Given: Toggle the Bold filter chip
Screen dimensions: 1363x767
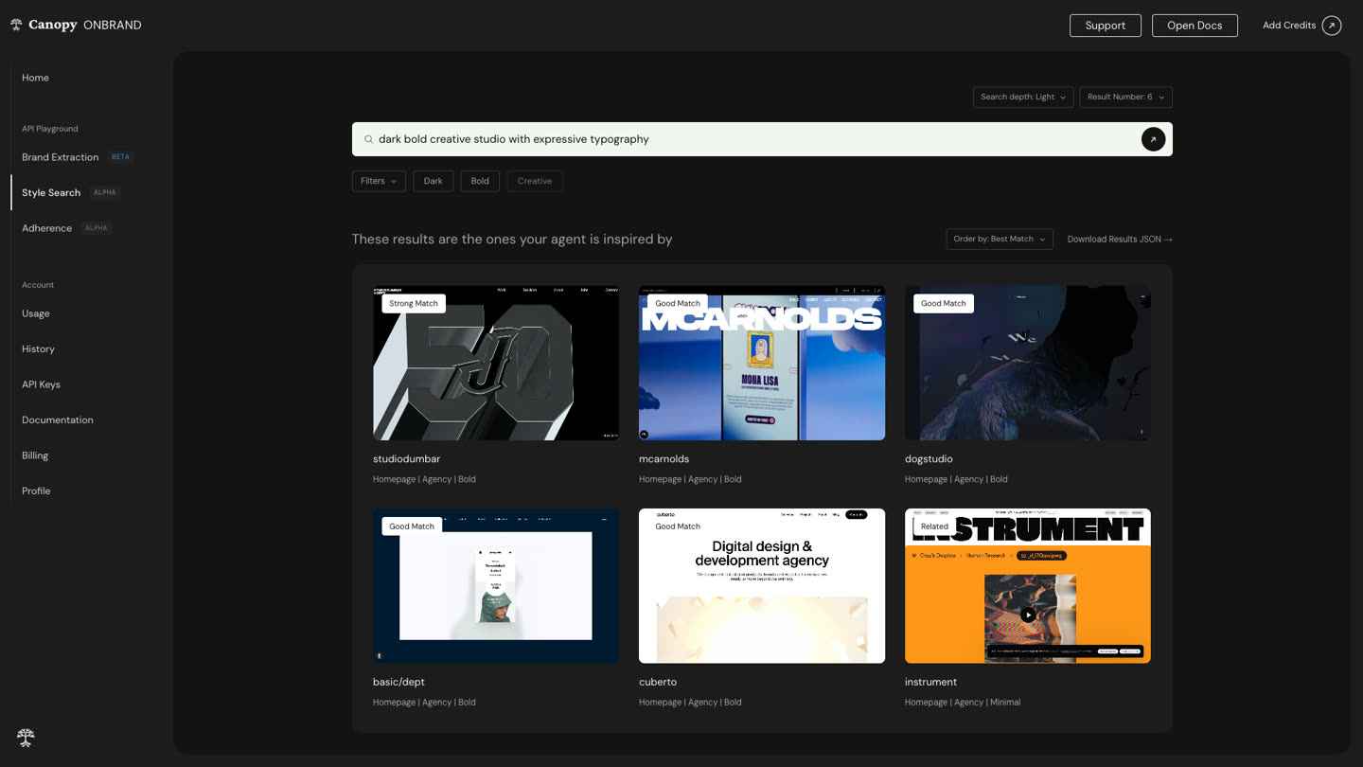Looking at the screenshot, I should tap(480, 181).
